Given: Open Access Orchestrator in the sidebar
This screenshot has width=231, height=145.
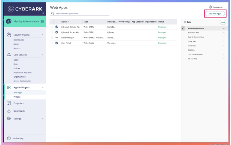Looking at the screenshot, I should pyautogui.click(x=22, y=81).
